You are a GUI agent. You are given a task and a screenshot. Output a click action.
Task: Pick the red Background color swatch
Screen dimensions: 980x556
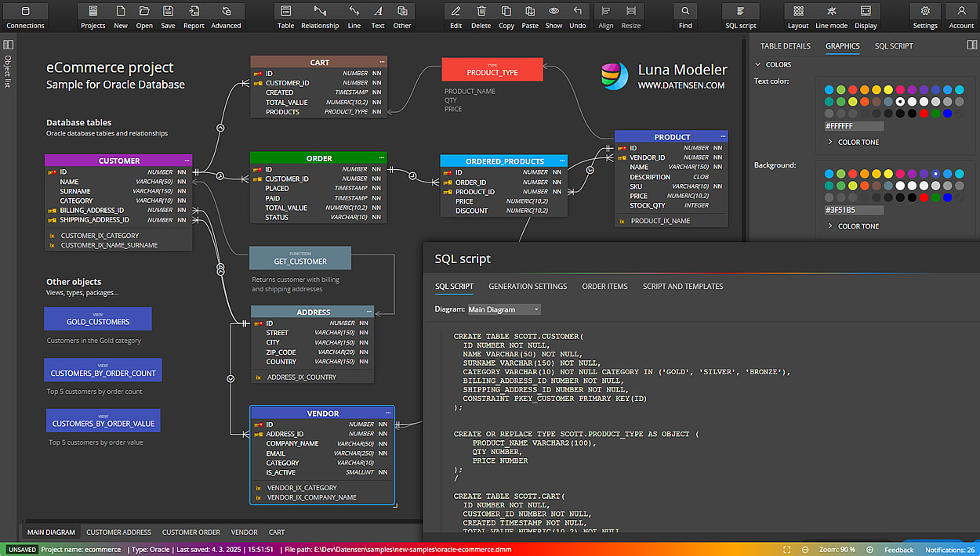click(924, 197)
